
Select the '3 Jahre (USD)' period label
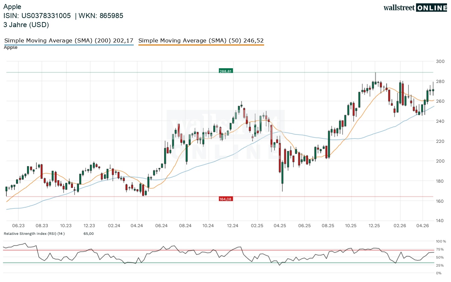click(26, 25)
